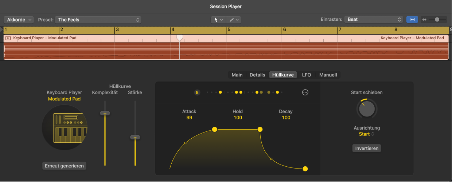The image size is (452, 182).
Task: Open the Preset popup showing The Feels
Action: tap(98, 20)
